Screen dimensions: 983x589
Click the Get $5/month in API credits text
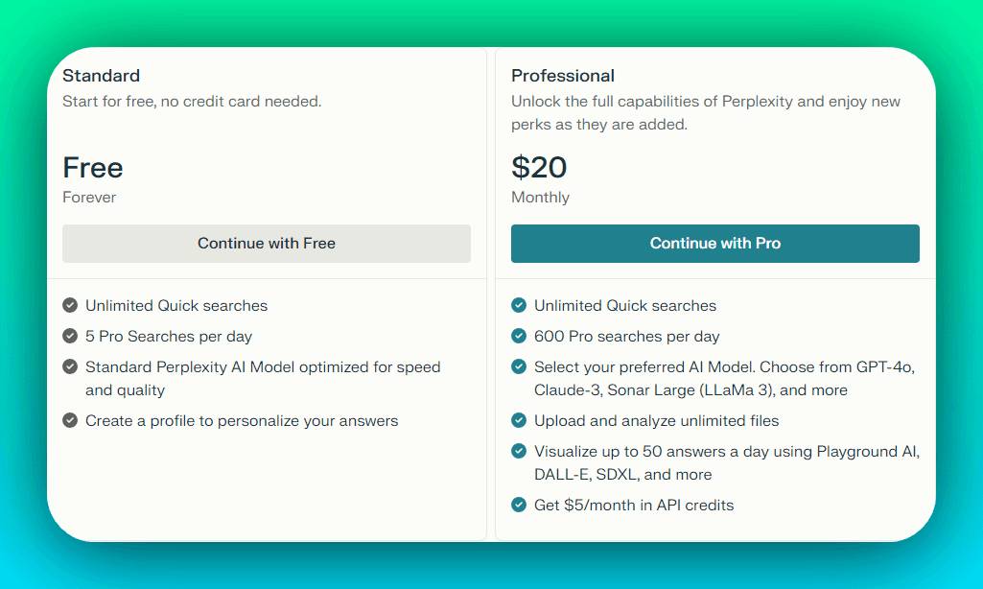pyautogui.click(x=633, y=506)
